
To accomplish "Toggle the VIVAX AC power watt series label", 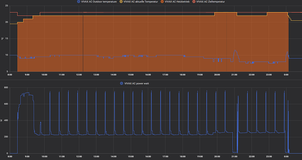I will coord(137,83).
